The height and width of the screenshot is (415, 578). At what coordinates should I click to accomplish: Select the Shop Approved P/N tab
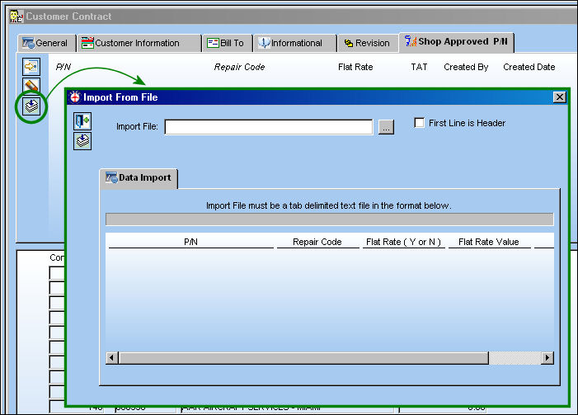coord(456,42)
